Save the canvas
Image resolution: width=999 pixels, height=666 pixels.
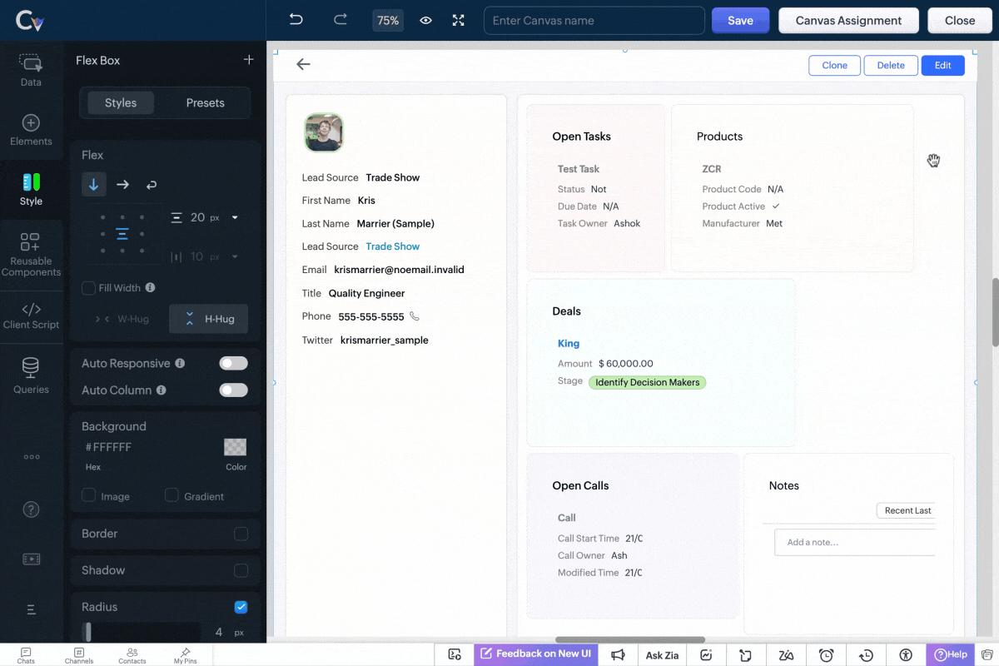[740, 21]
